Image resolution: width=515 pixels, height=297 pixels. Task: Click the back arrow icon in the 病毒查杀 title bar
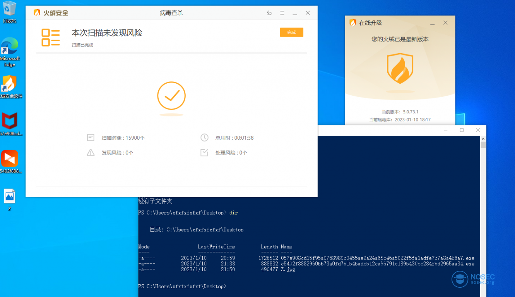pyautogui.click(x=269, y=13)
